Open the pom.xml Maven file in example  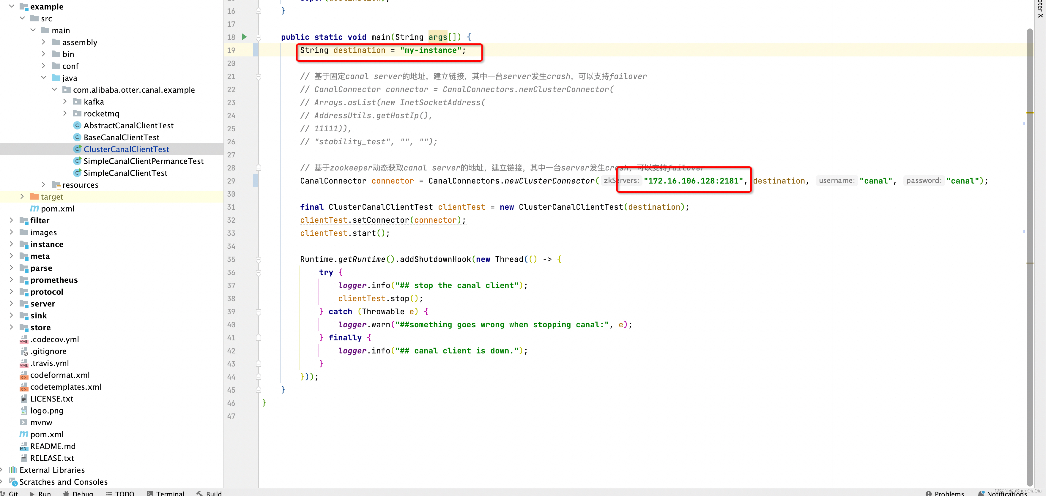point(57,208)
